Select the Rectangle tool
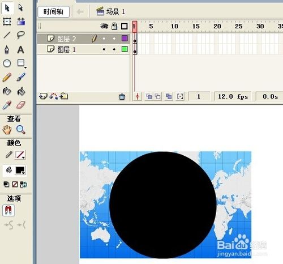The image size is (283, 264). (22, 63)
